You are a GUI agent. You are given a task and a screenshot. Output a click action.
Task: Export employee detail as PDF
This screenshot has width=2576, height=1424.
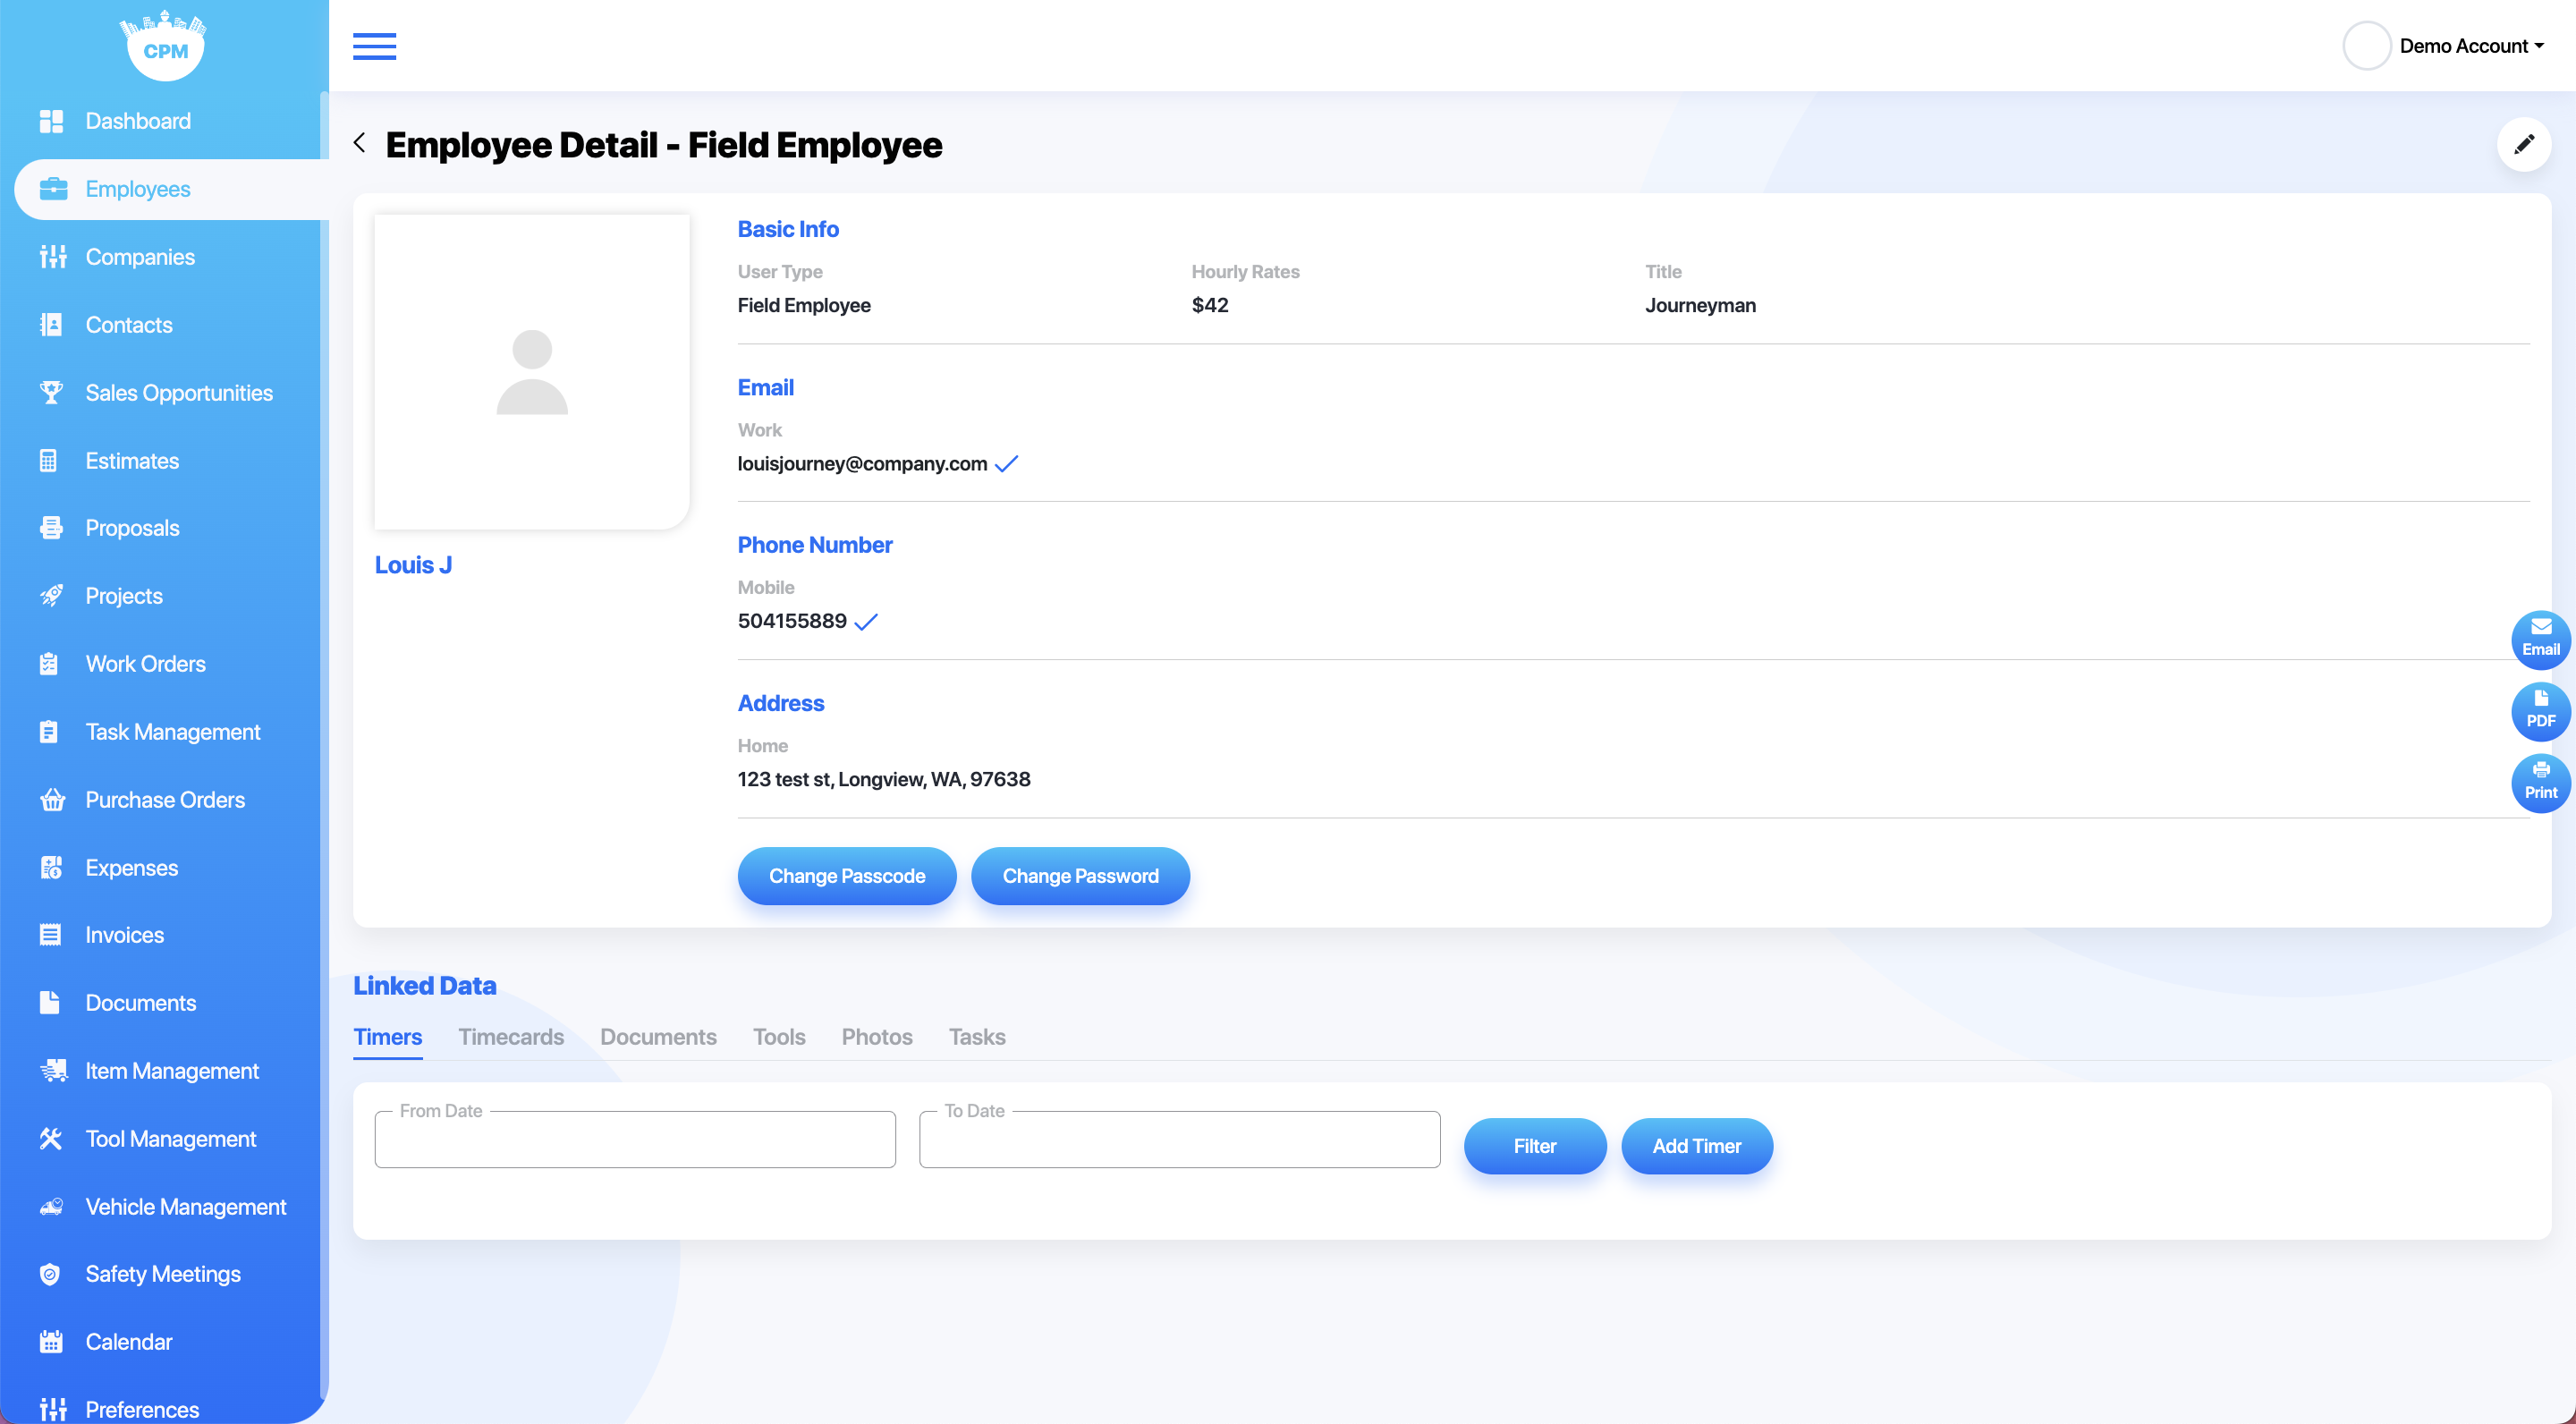pos(2540,711)
